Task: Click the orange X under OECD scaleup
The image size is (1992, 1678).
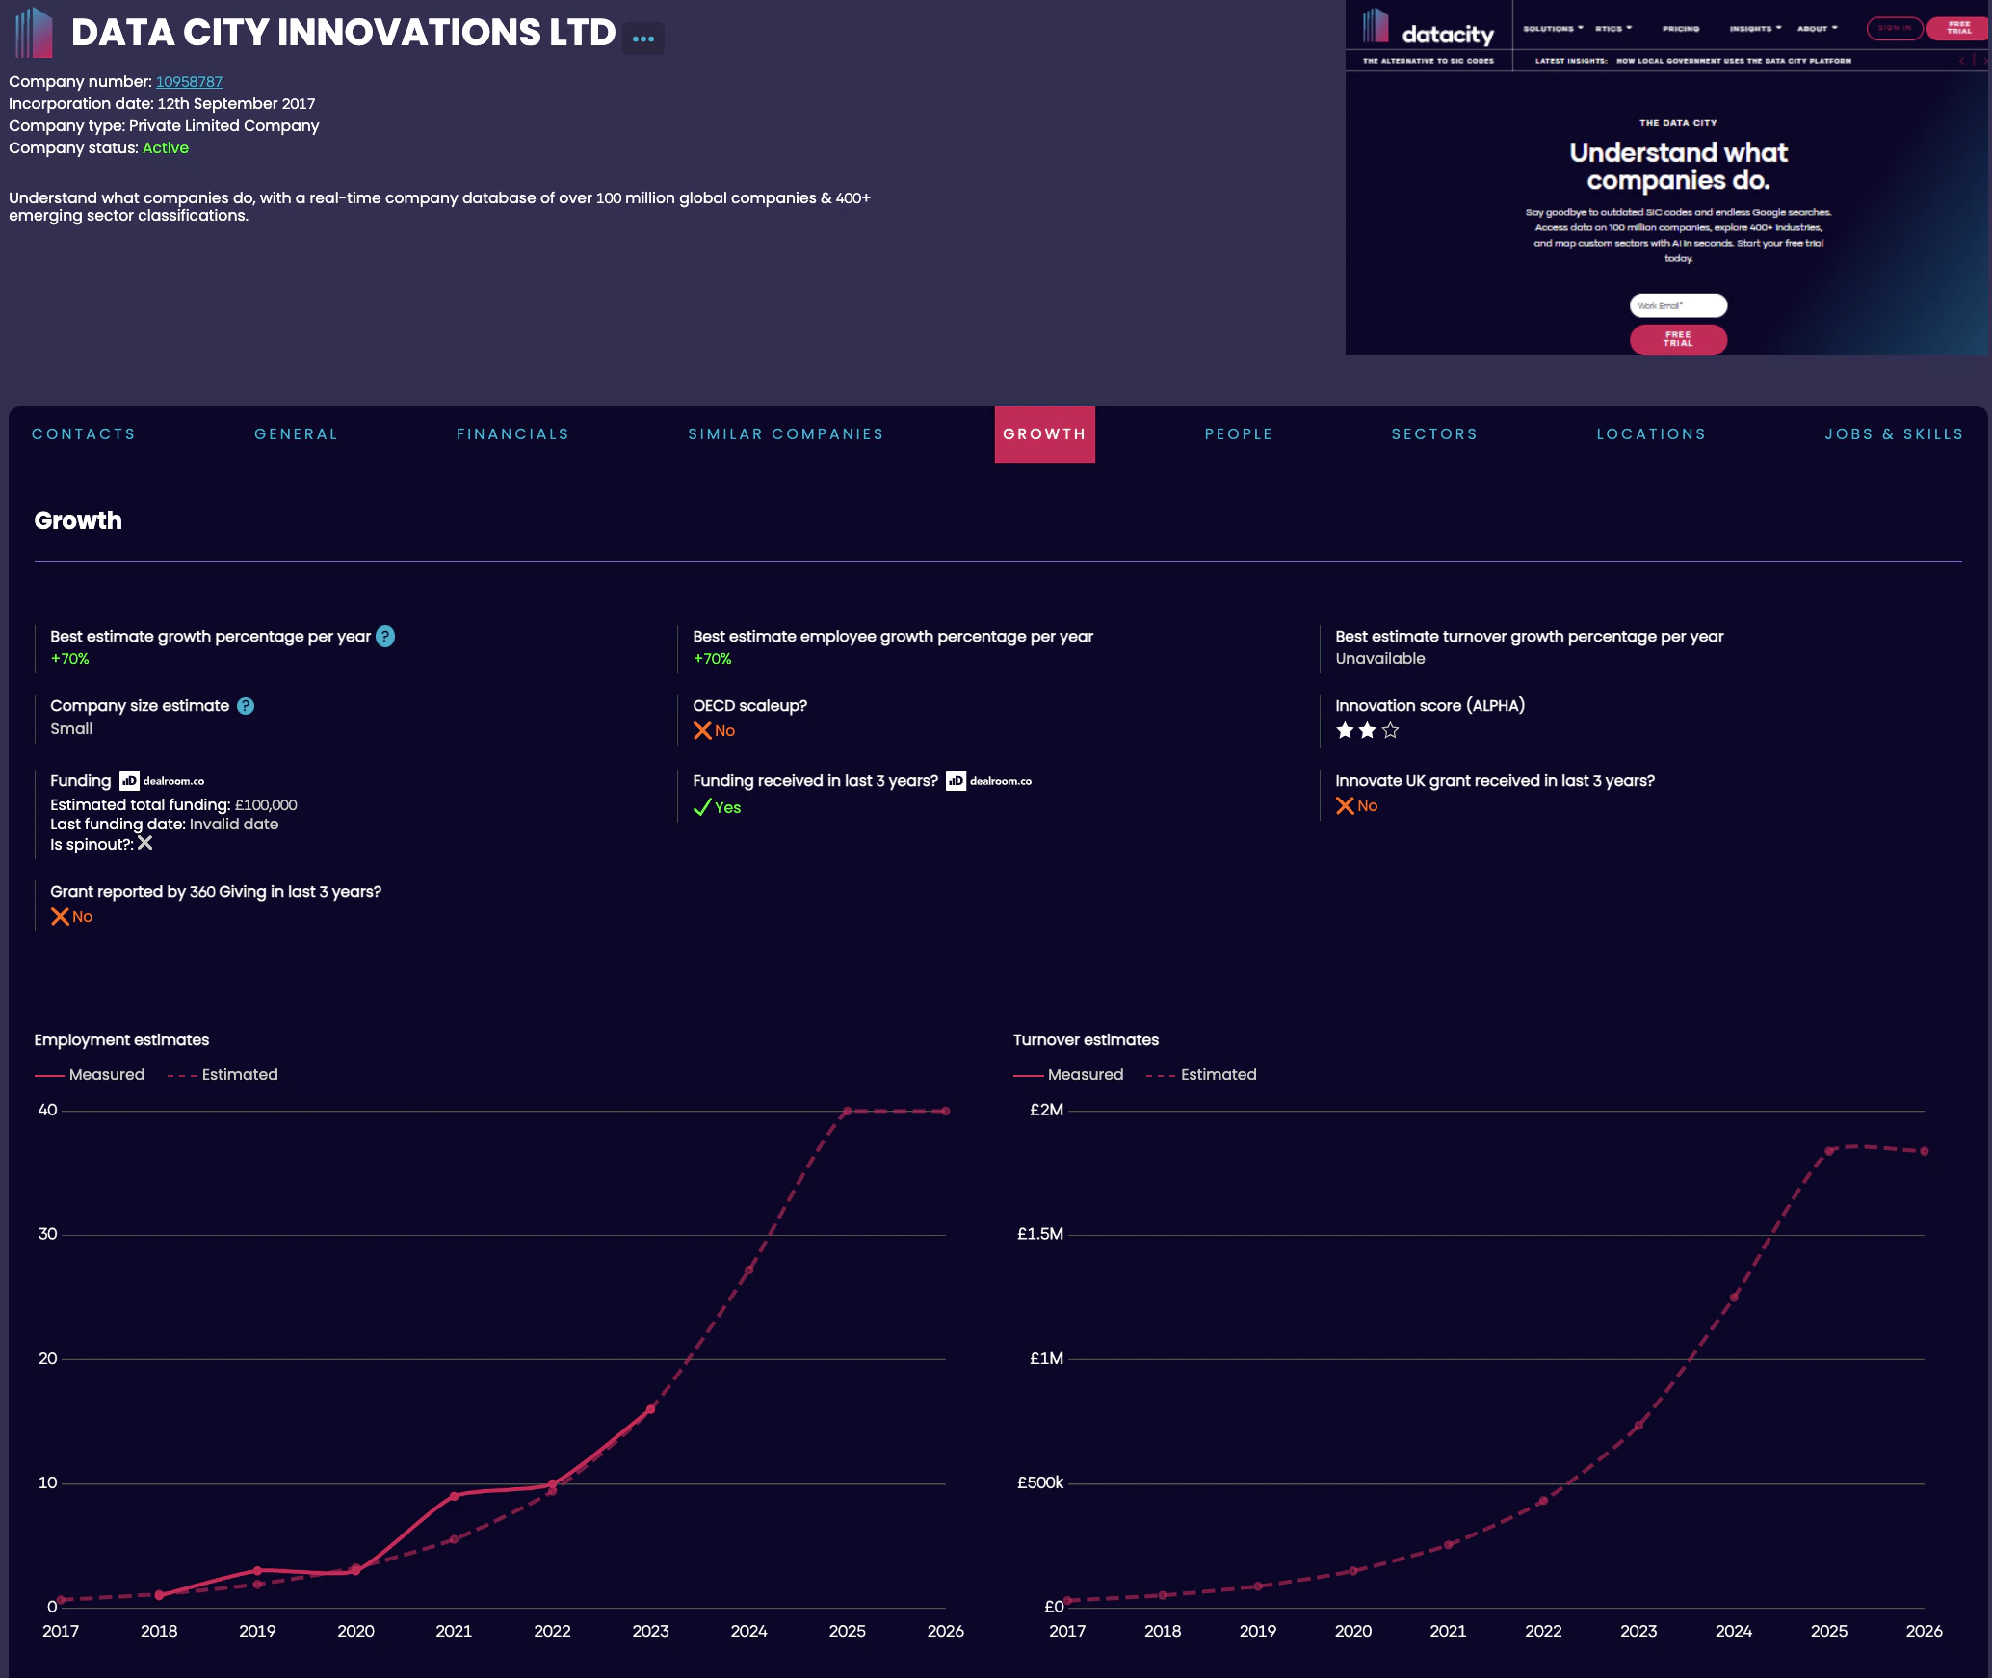Action: pyautogui.click(x=702, y=731)
